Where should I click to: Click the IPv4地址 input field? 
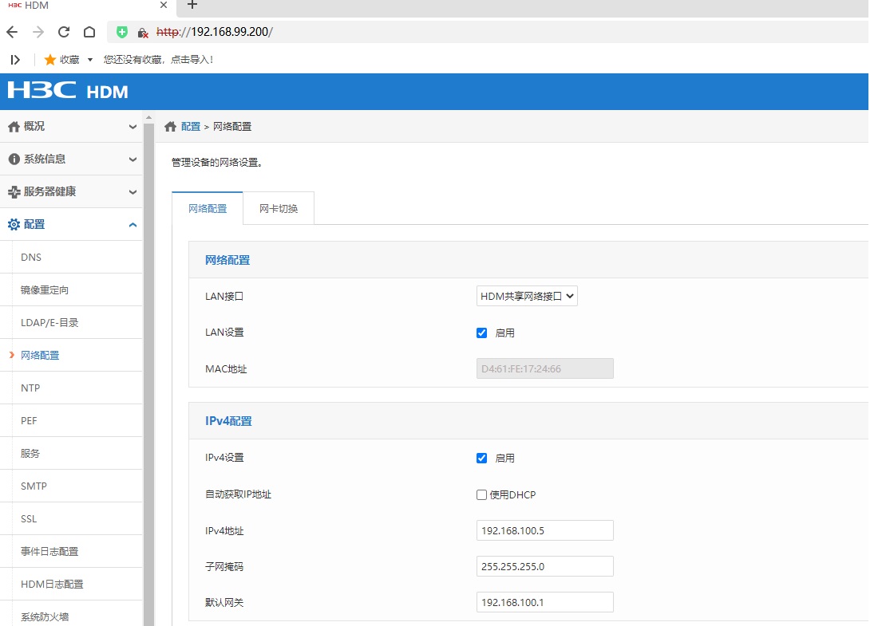point(544,530)
